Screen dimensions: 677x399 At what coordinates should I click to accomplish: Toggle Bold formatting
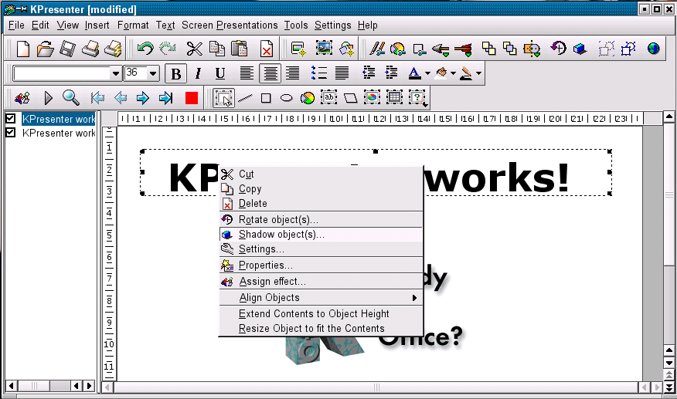tap(175, 74)
